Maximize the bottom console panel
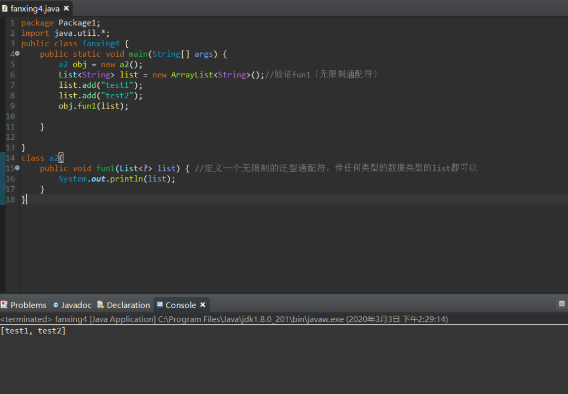Screen dimensions: 568x394 click(561, 304)
